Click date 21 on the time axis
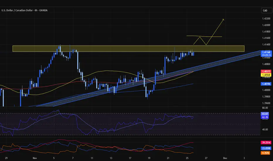This screenshot has height=161, width=273. pos(168,158)
